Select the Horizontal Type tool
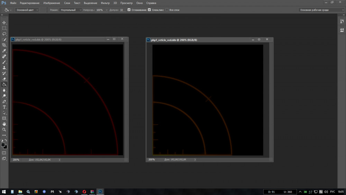 [x=4, y=107]
